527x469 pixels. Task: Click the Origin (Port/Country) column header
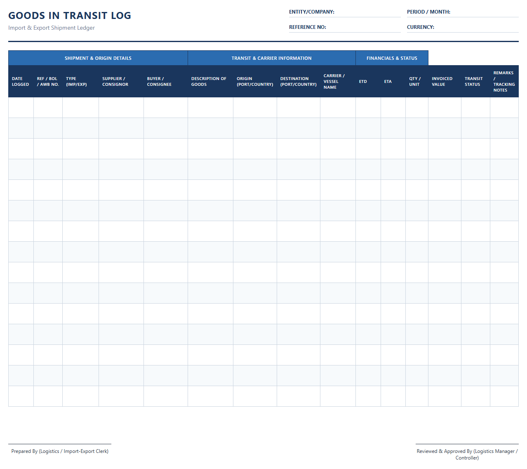pyautogui.click(x=255, y=81)
